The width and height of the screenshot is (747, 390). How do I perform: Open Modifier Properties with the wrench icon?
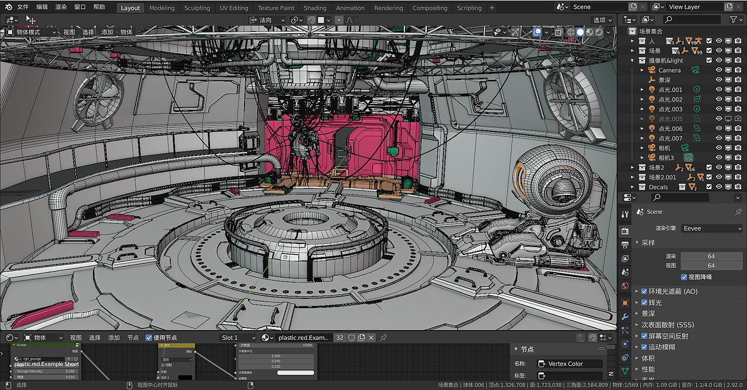625,316
